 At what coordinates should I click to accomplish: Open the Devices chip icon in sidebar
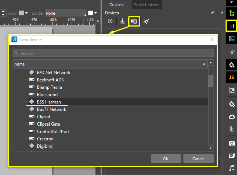[231, 26]
